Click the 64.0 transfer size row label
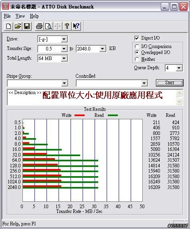 [x=16, y=160]
